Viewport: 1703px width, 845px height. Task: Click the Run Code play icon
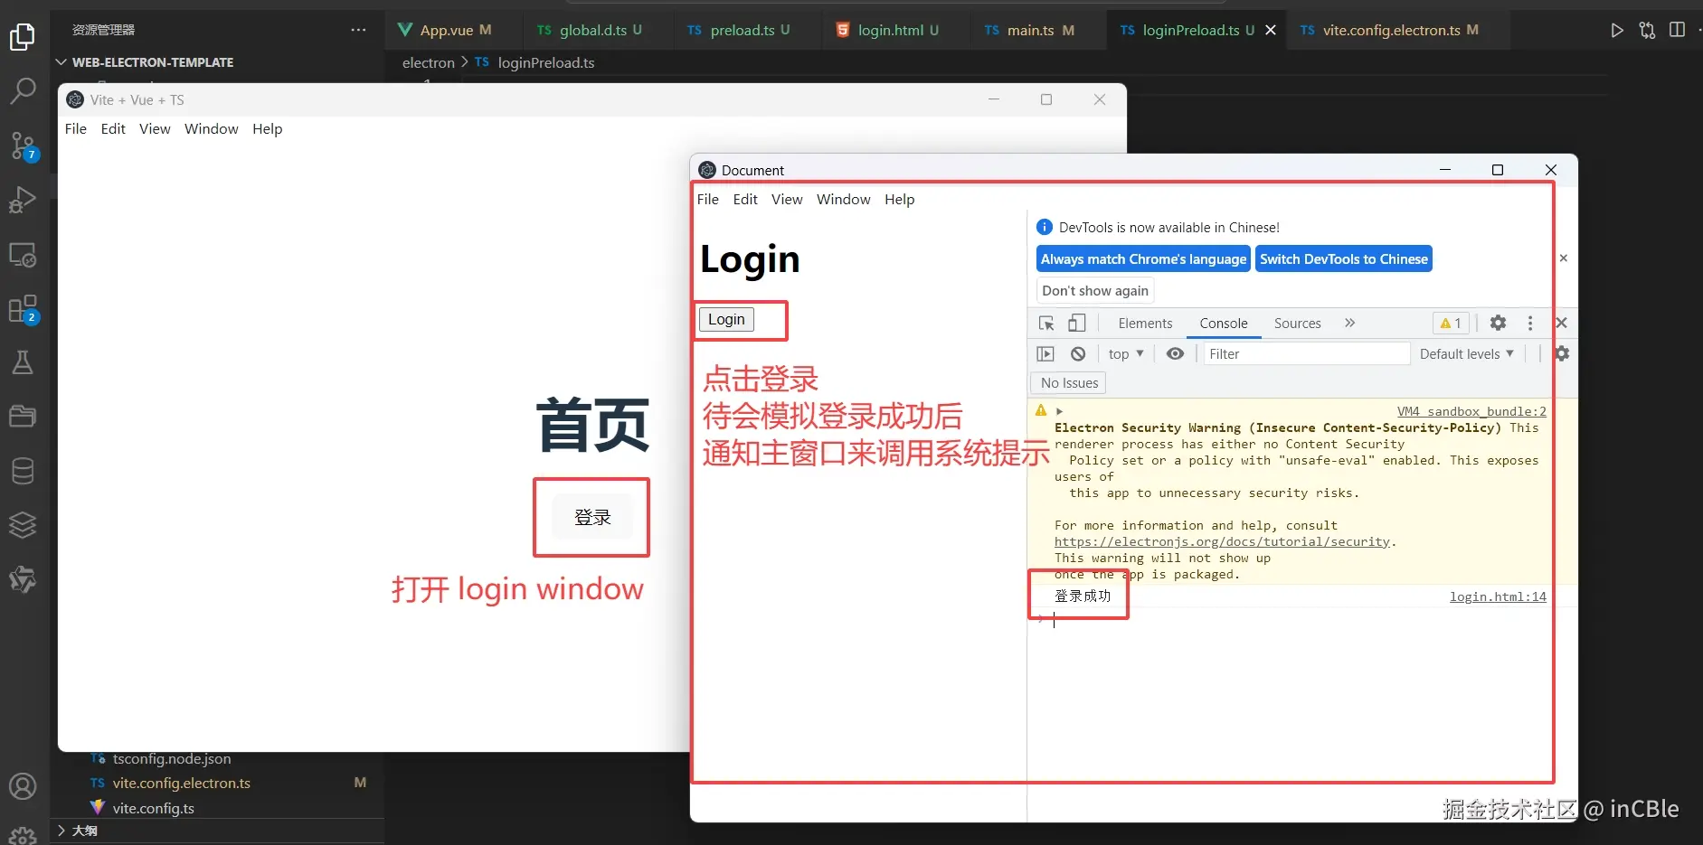point(1617,30)
